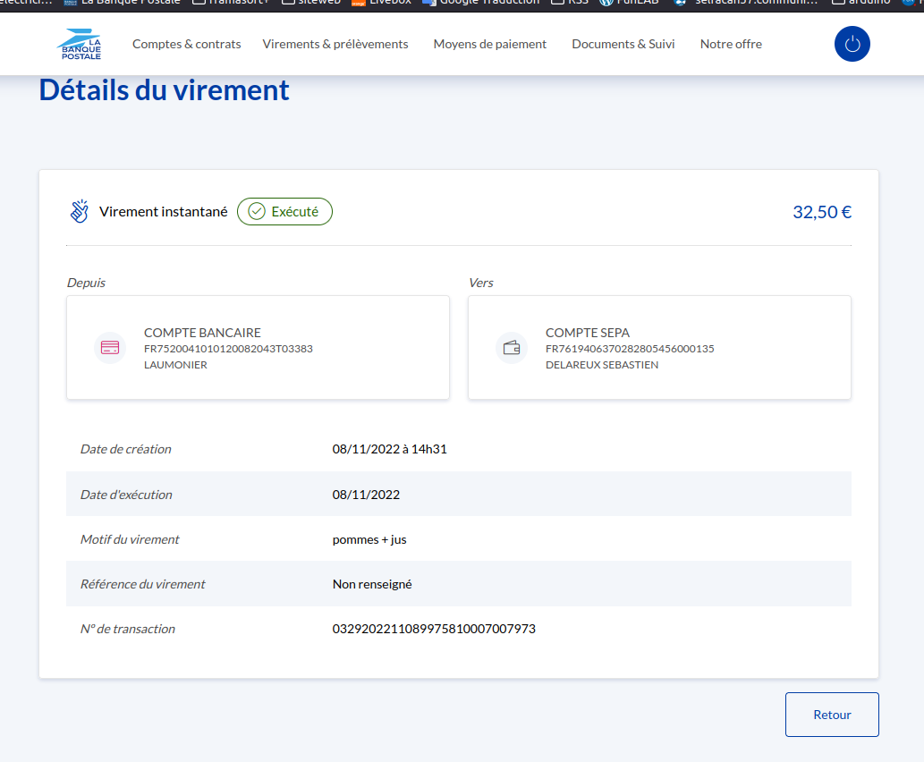Image resolution: width=924 pixels, height=762 pixels.
Task: Click the green checkmark in Exécuté badge
Action: pos(257,212)
